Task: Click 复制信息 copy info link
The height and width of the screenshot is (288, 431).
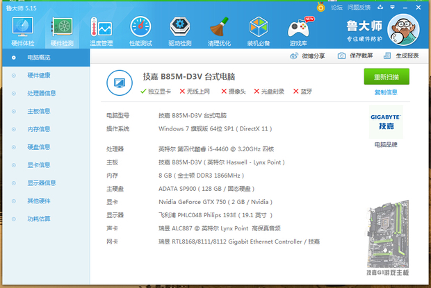Action: [386, 92]
